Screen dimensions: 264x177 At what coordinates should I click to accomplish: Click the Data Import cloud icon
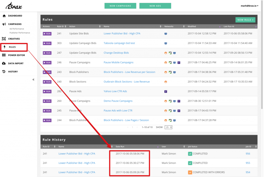[4, 63]
